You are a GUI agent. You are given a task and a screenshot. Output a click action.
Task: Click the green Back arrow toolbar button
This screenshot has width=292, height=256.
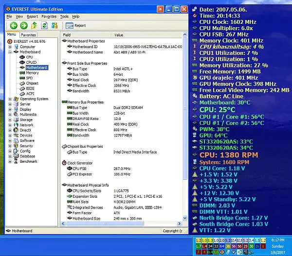coord(14,25)
